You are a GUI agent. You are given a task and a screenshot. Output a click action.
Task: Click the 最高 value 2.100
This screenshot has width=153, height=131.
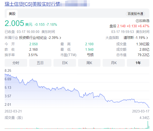click(89, 44)
